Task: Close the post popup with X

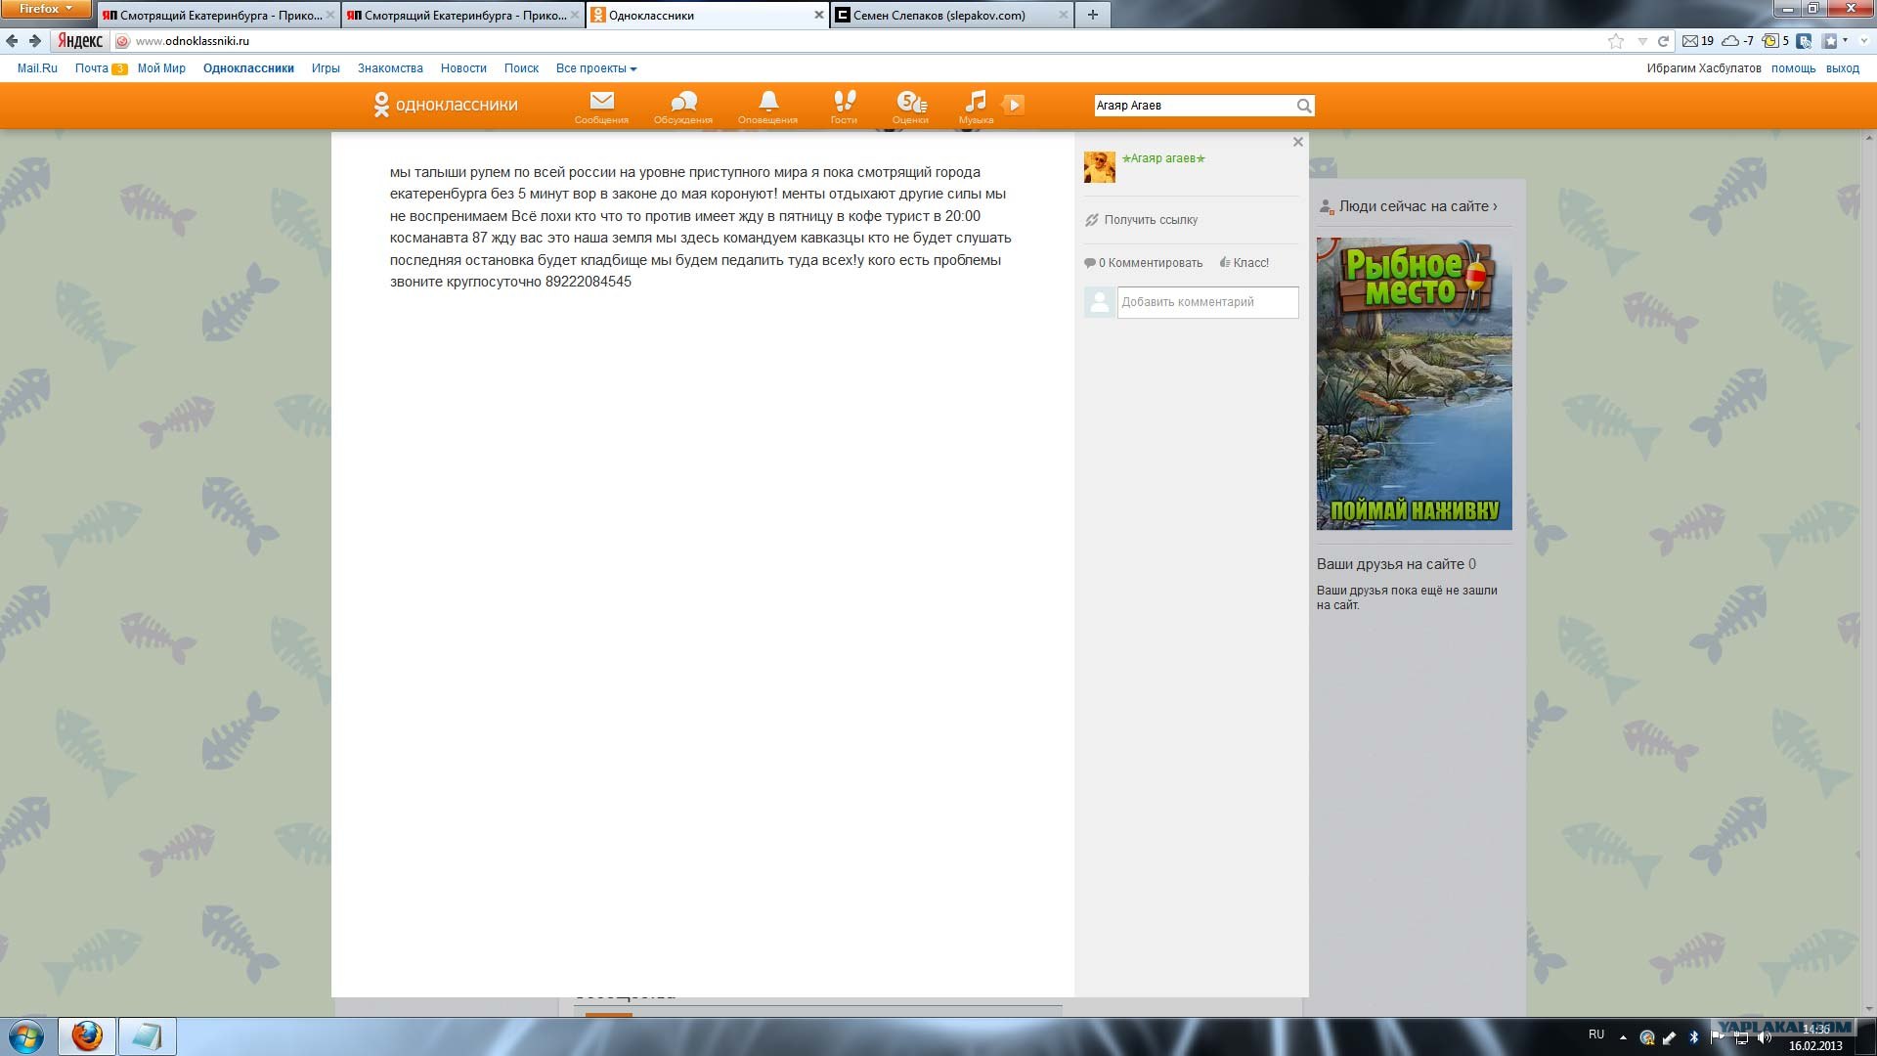Action: (x=1298, y=142)
